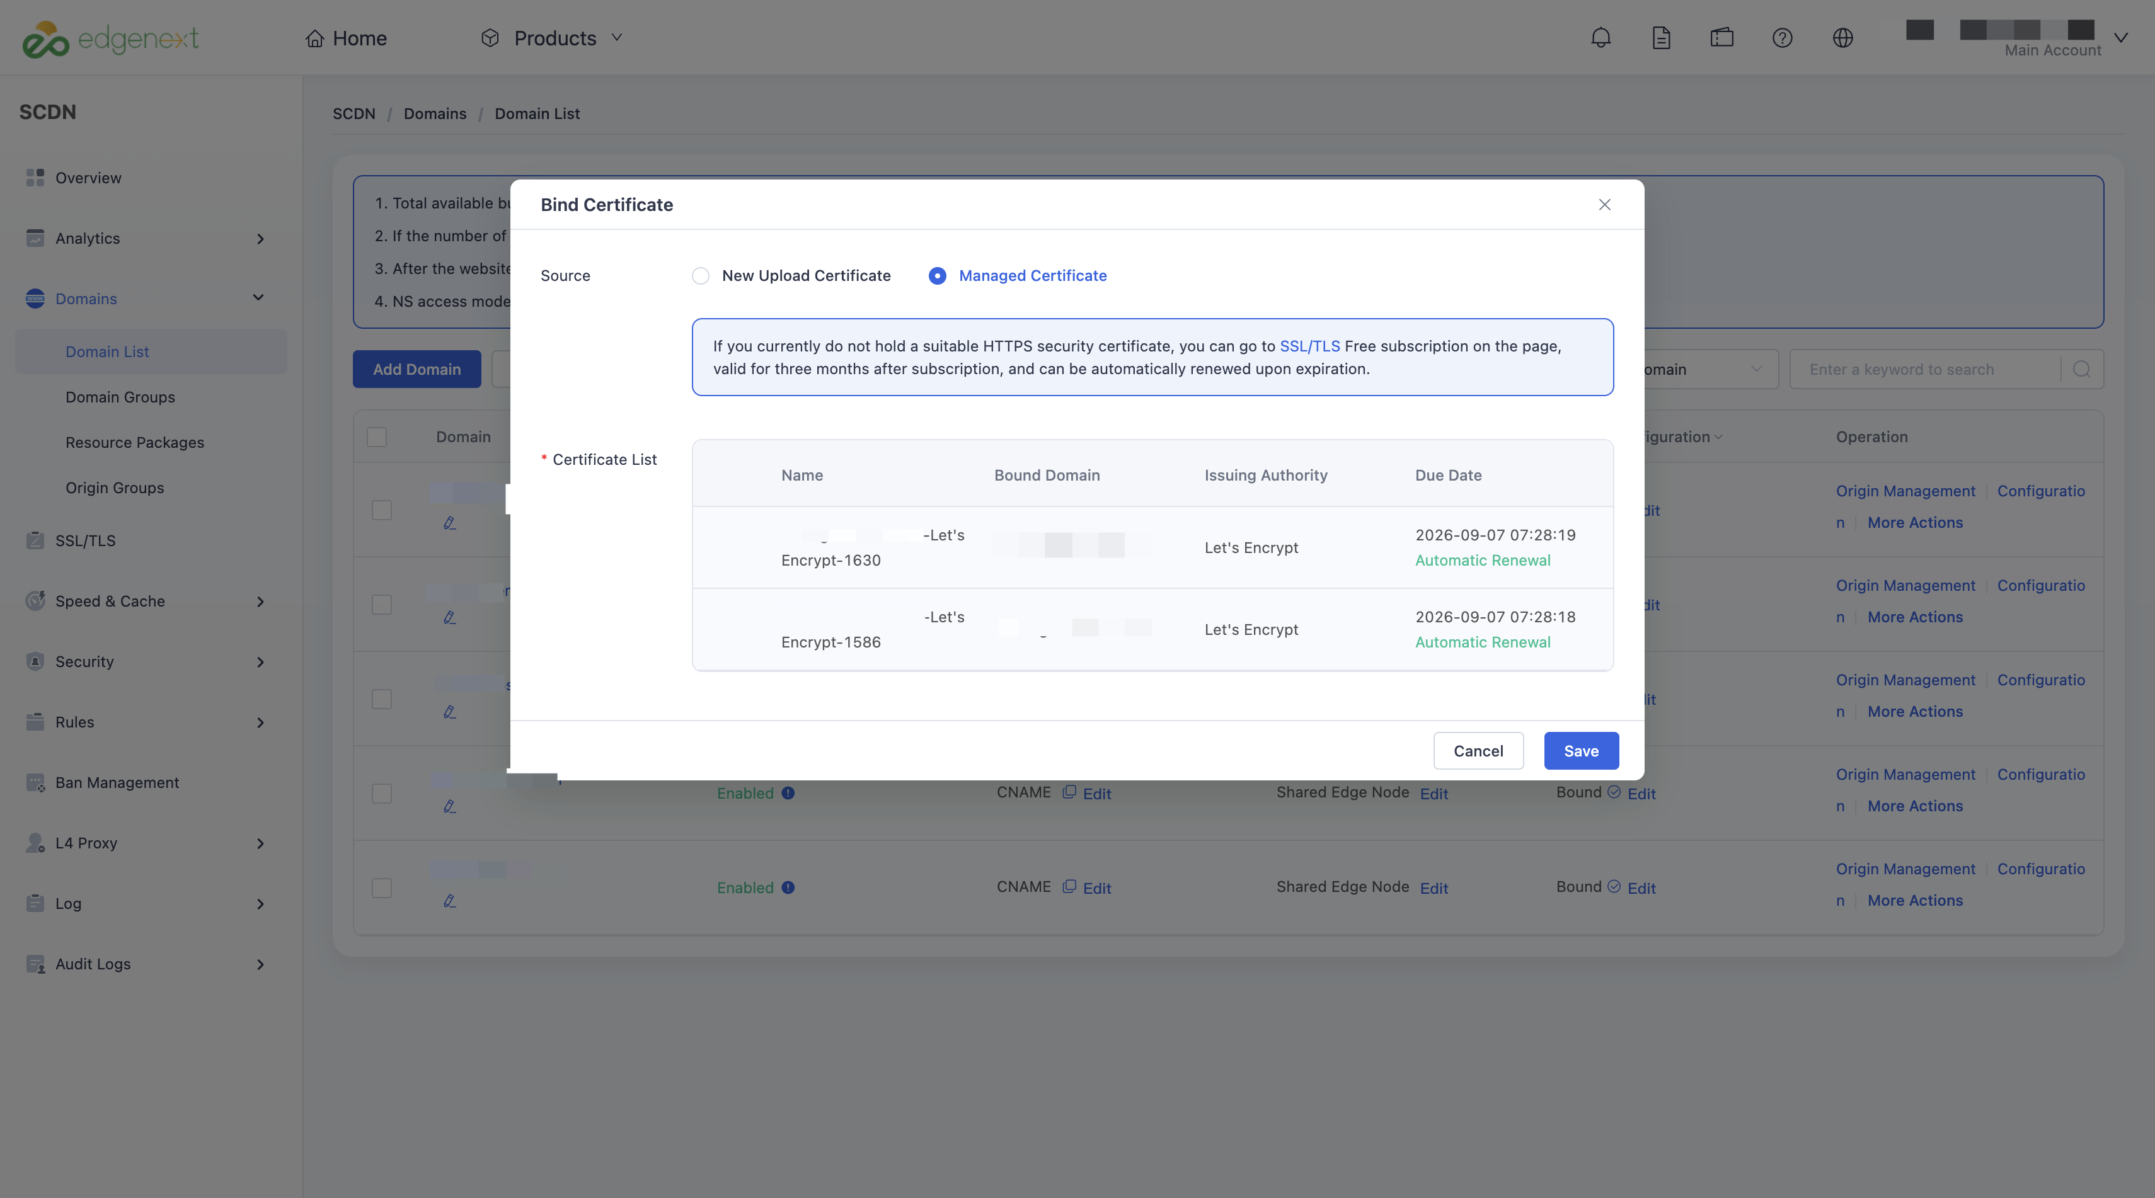Click the Rules sidebar icon

coord(35,721)
